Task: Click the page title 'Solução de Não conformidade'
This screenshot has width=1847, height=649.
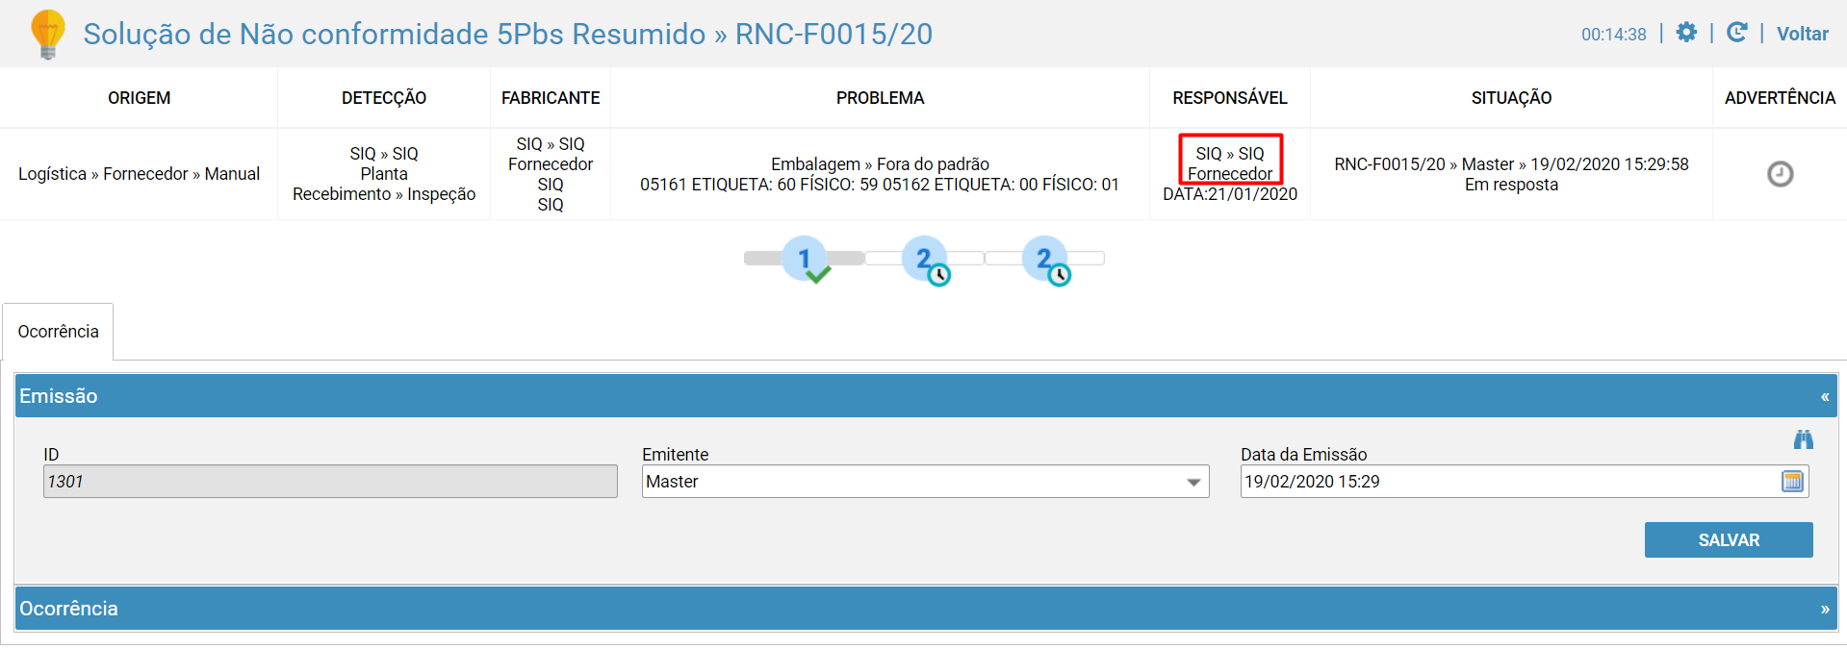Action: (x=507, y=34)
